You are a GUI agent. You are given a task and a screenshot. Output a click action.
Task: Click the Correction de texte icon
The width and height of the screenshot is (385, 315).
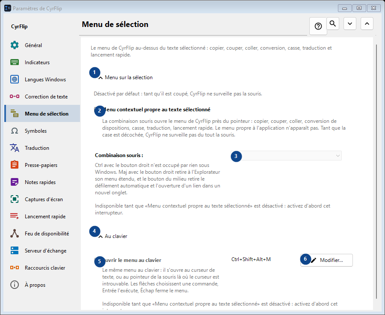coord(15,96)
